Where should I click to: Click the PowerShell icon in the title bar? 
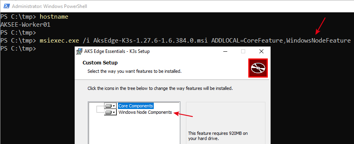click(6, 6)
